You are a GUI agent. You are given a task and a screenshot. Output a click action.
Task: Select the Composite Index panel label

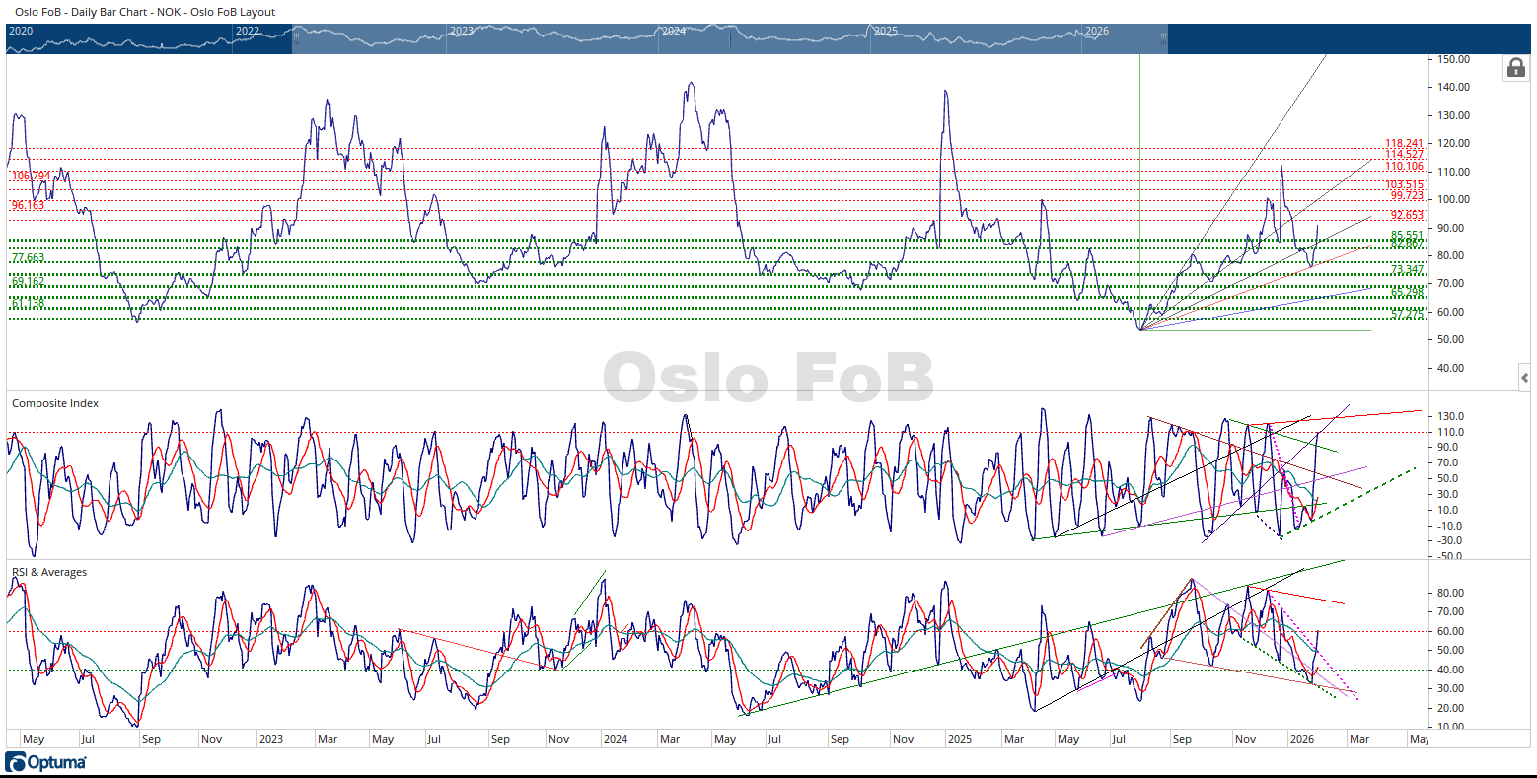point(55,403)
